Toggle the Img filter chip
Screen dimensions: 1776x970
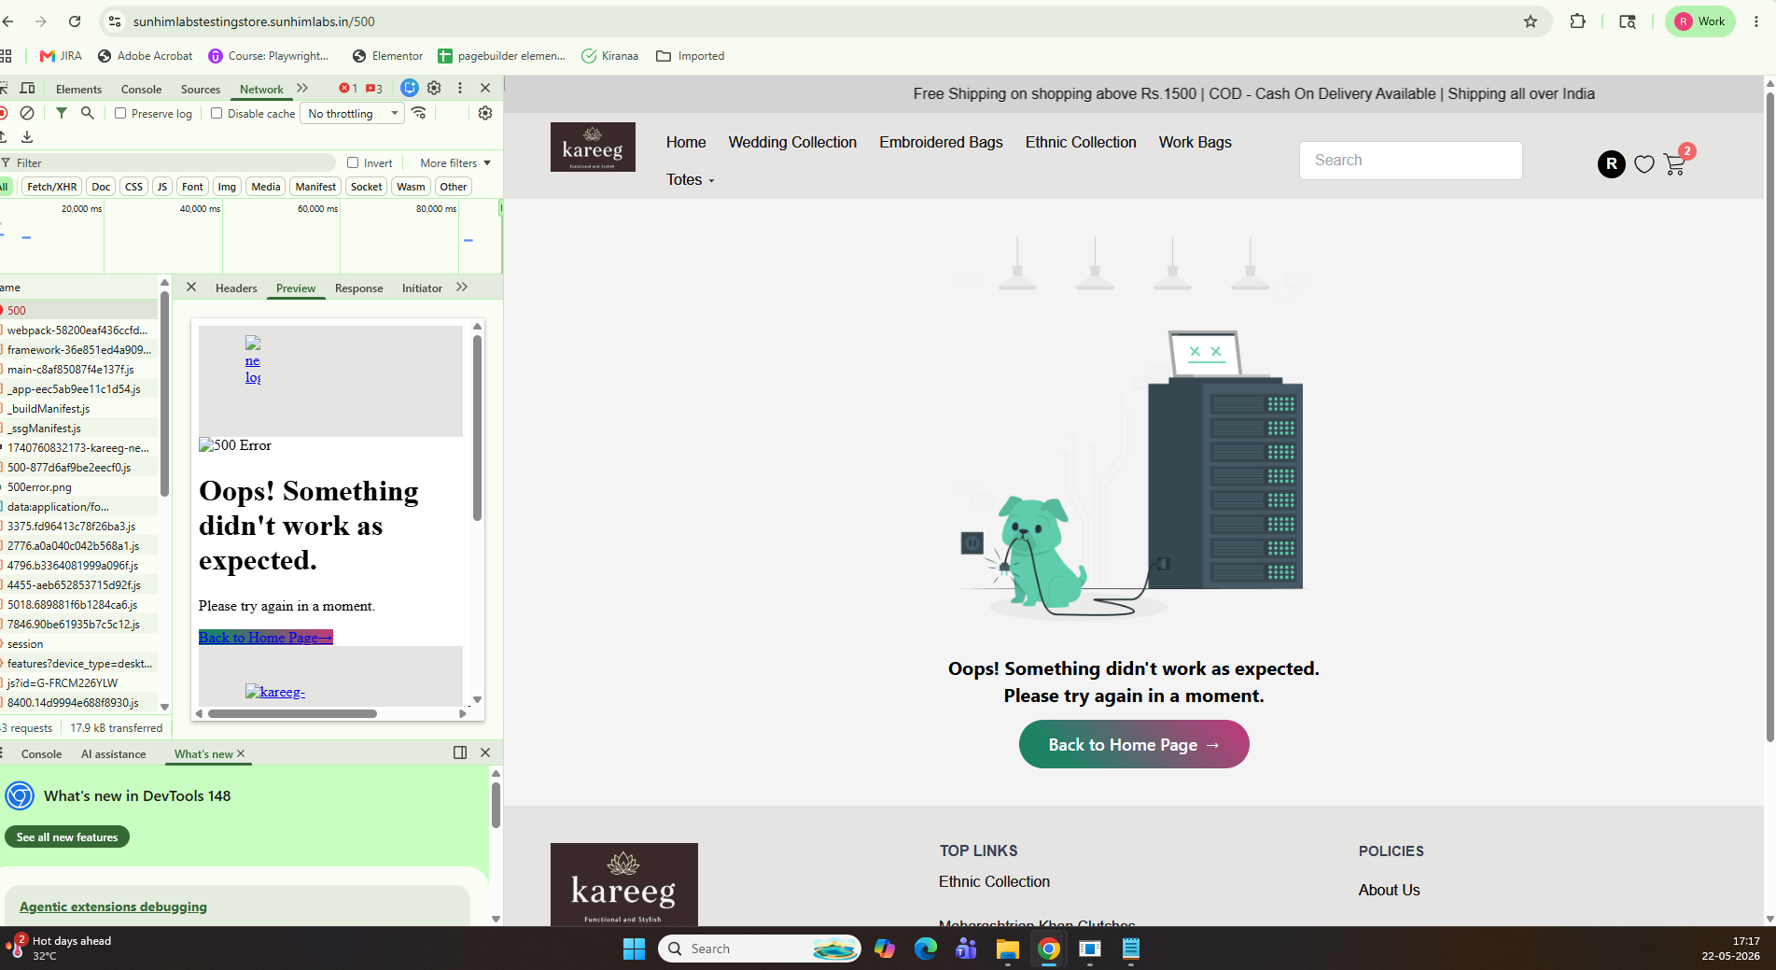(x=227, y=187)
